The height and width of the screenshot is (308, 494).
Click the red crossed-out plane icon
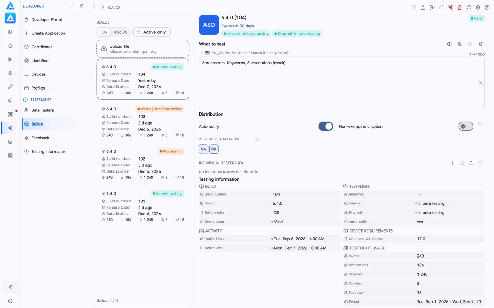450,8
